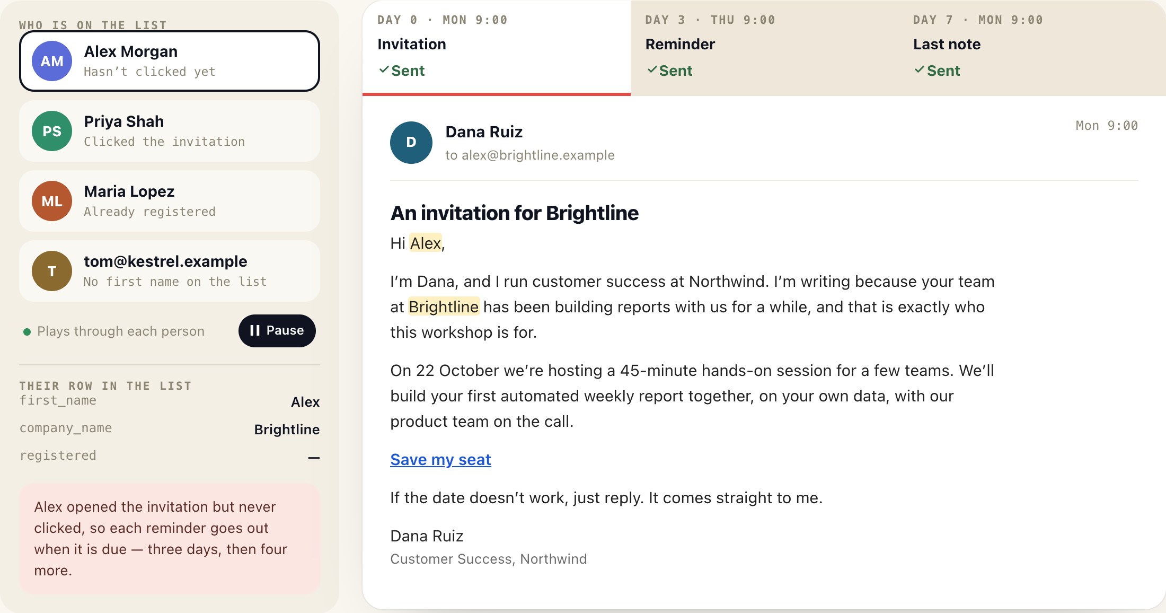
Task: Click Dana Ruiz's D avatar
Action: tap(411, 142)
